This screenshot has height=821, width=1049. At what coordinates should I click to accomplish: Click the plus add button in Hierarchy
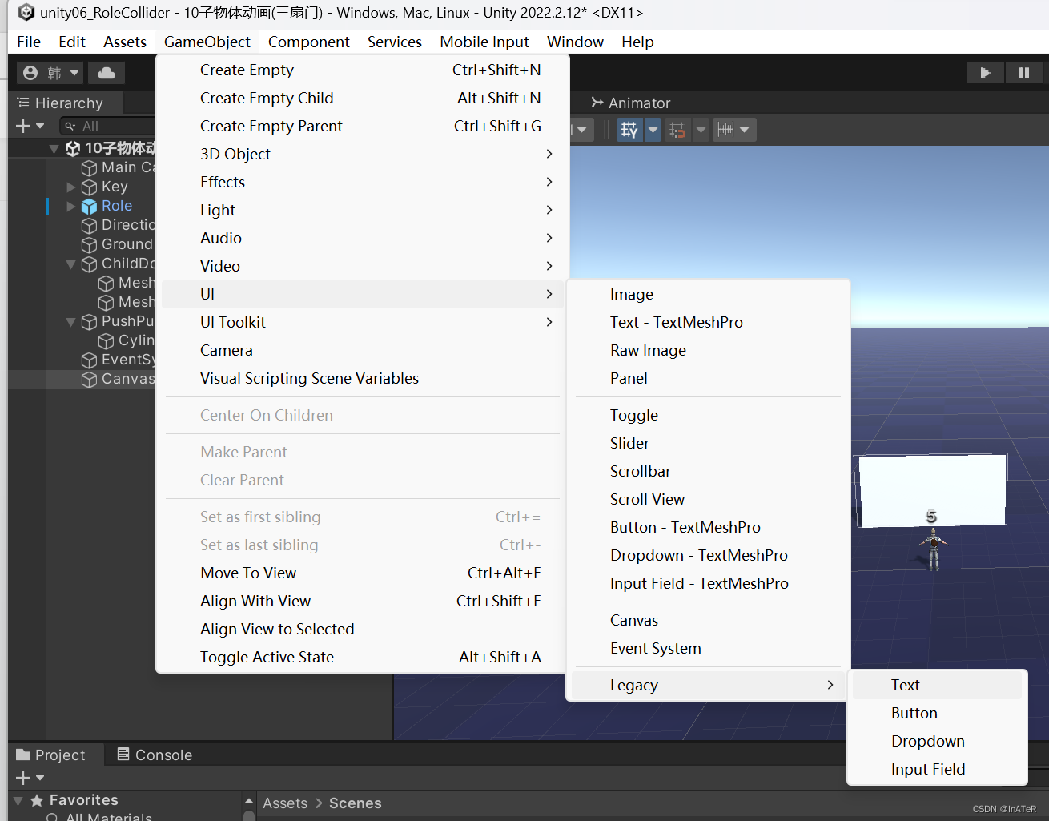click(23, 126)
